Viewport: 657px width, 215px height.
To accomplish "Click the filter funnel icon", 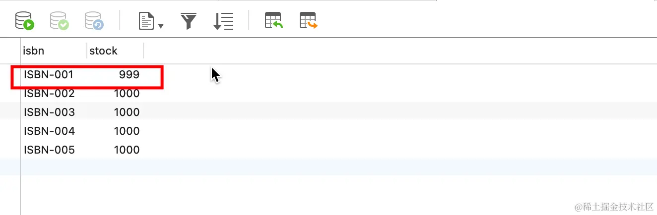I will (189, 21).
